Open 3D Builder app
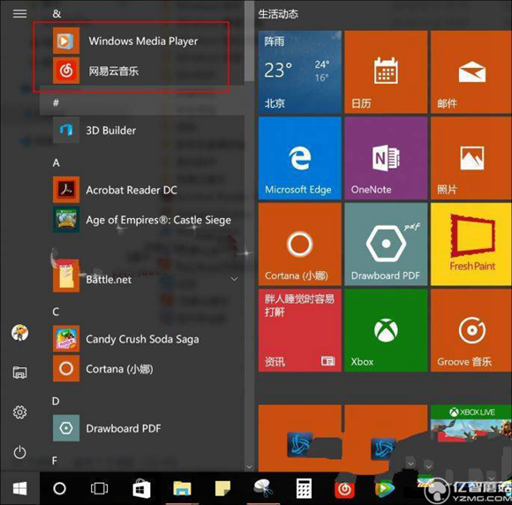Viewport: 512px width, 505px height. click(144, 131)
